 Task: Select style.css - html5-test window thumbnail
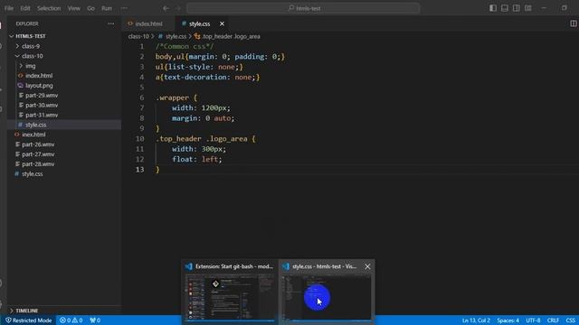click(327, 292)
